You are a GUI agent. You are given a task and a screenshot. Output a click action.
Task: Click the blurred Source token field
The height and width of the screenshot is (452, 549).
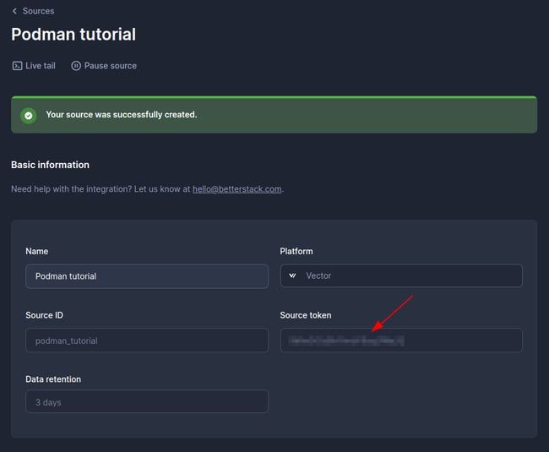coord(400,340)
